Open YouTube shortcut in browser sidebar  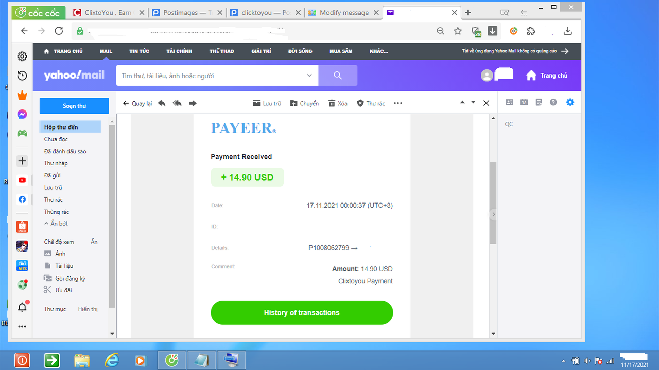[x=22, y=180]
